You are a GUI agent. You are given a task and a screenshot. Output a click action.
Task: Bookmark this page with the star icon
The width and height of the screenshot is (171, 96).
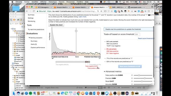point(101,11)
